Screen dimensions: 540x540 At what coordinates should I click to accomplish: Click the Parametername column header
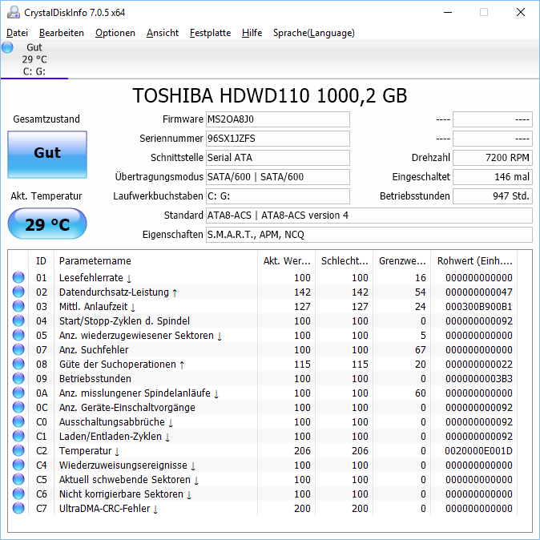(x=155, y=261)
